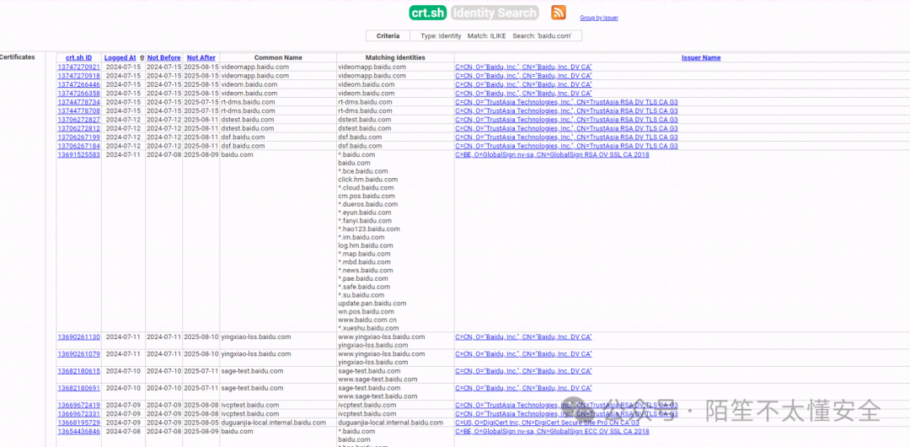
Task: Open certificate ID 13669672331
Action: point(79,413)
